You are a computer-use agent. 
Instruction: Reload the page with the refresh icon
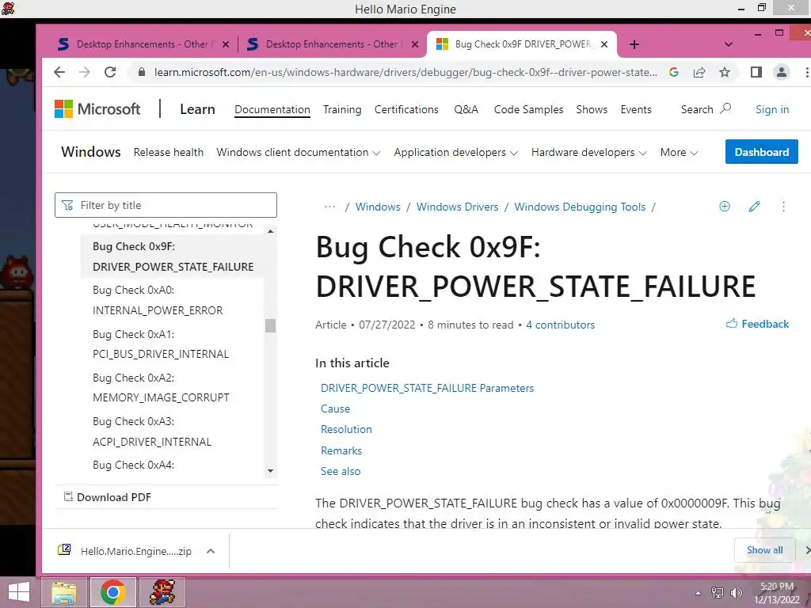109,72
